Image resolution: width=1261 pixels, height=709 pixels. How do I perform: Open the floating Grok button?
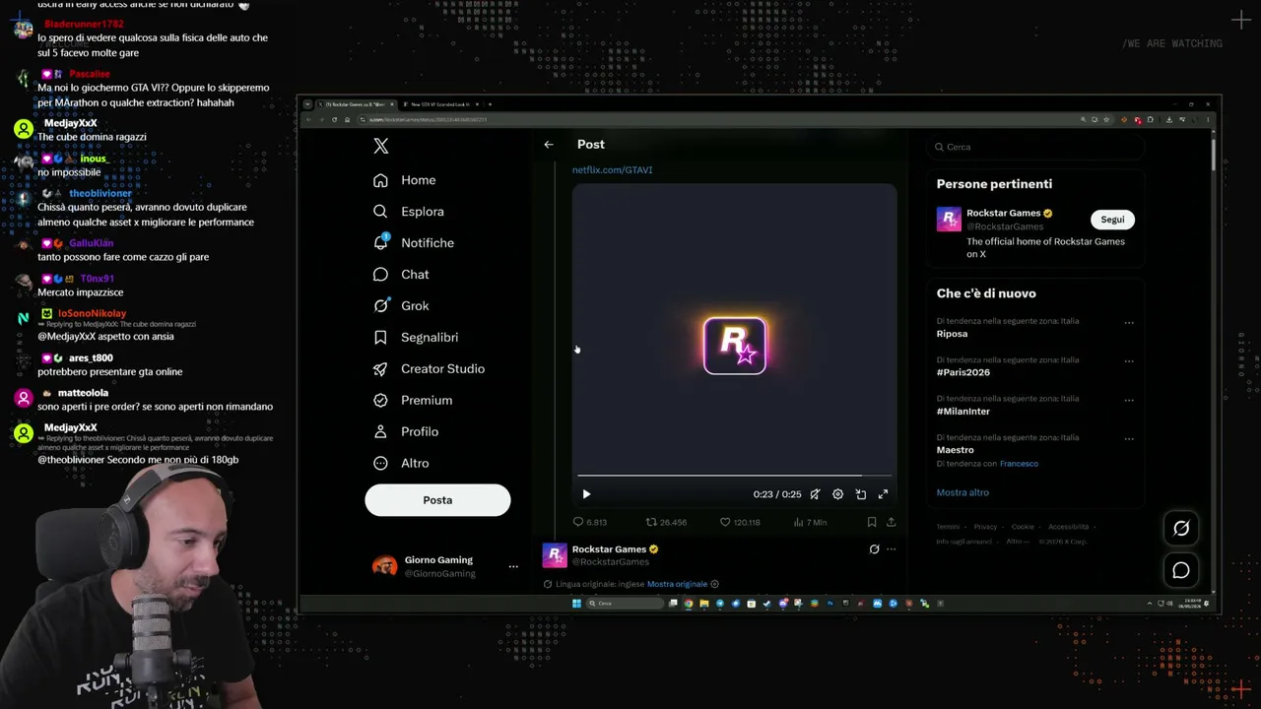tap(1181, 529)
